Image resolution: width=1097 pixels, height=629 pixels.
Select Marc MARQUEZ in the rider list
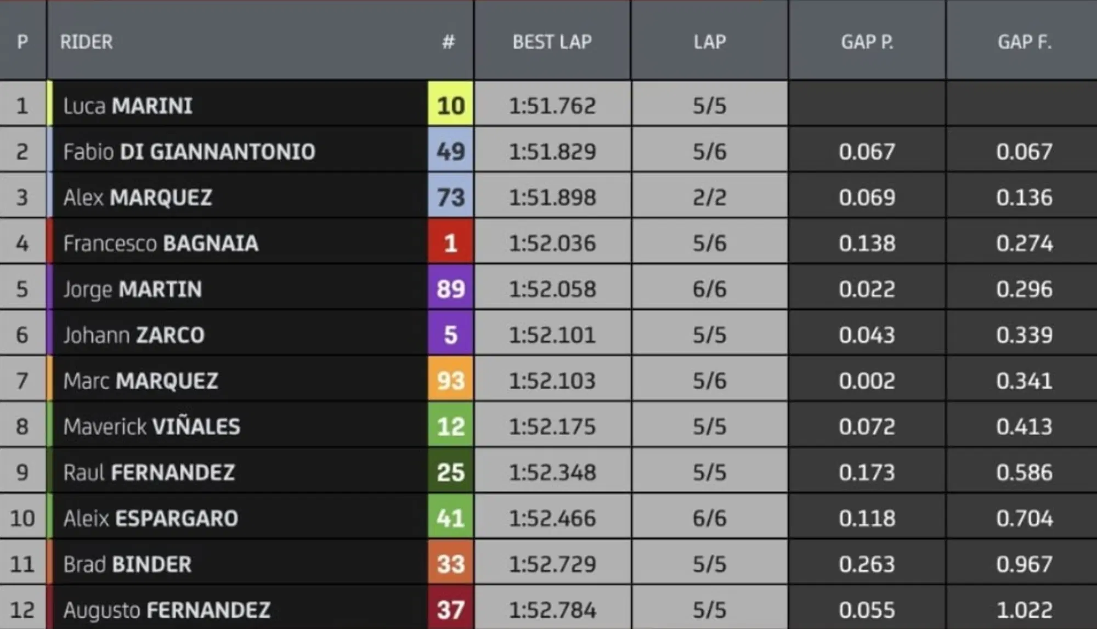click(x=140, y=381)
